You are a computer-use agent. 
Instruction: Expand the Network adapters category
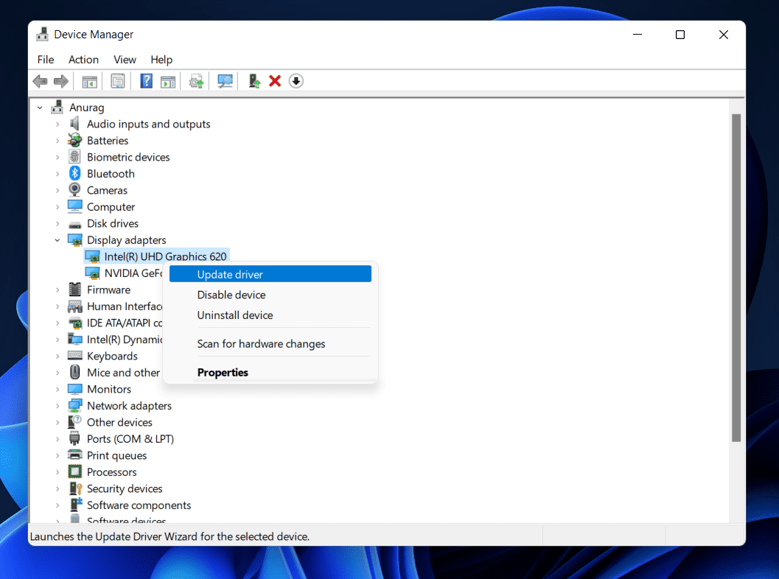tap(58, 405)
